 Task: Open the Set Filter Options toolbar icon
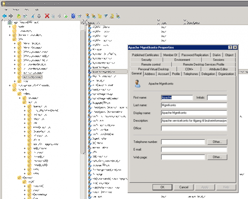106,16
